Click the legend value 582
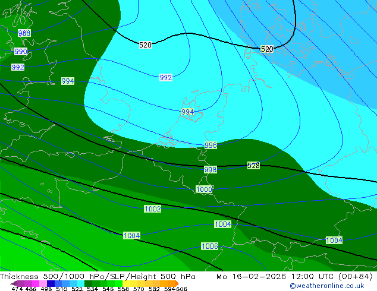This screenshot has width=377, height=291. pyautogui.click(x=154, y=289)
